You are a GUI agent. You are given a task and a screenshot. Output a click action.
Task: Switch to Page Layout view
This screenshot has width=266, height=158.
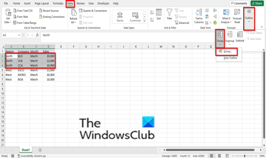coord(219,156)
